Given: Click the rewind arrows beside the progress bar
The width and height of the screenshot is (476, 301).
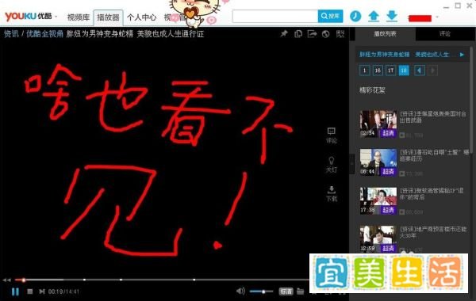Looking at the screenshot, I should tap(6, 280).
